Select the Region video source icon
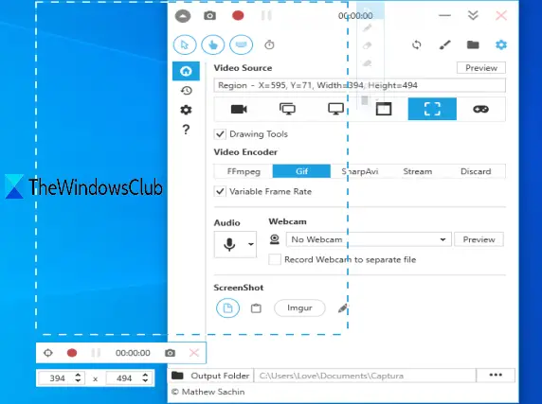542x404 pixels. coord(432,109)
